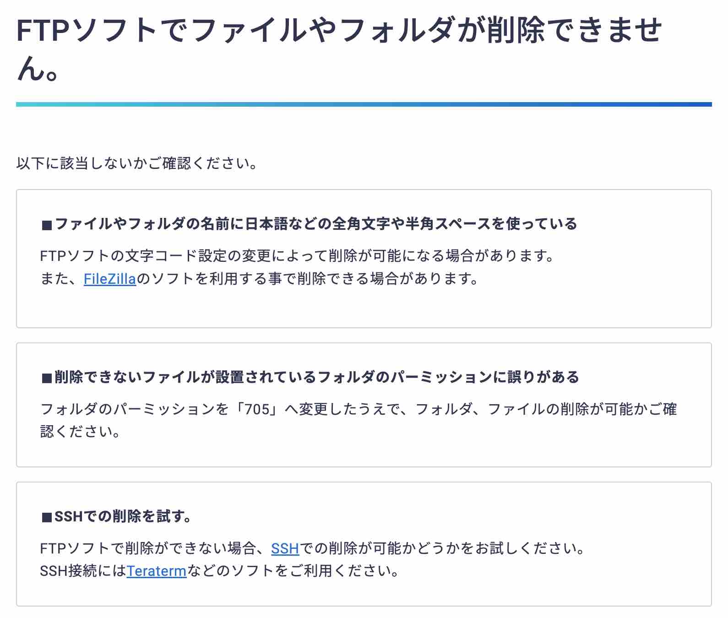Image resolution: width=728 pixels, height=618 pixels.
Task: Click the blue gradient divider under the title
Action: 364,104
